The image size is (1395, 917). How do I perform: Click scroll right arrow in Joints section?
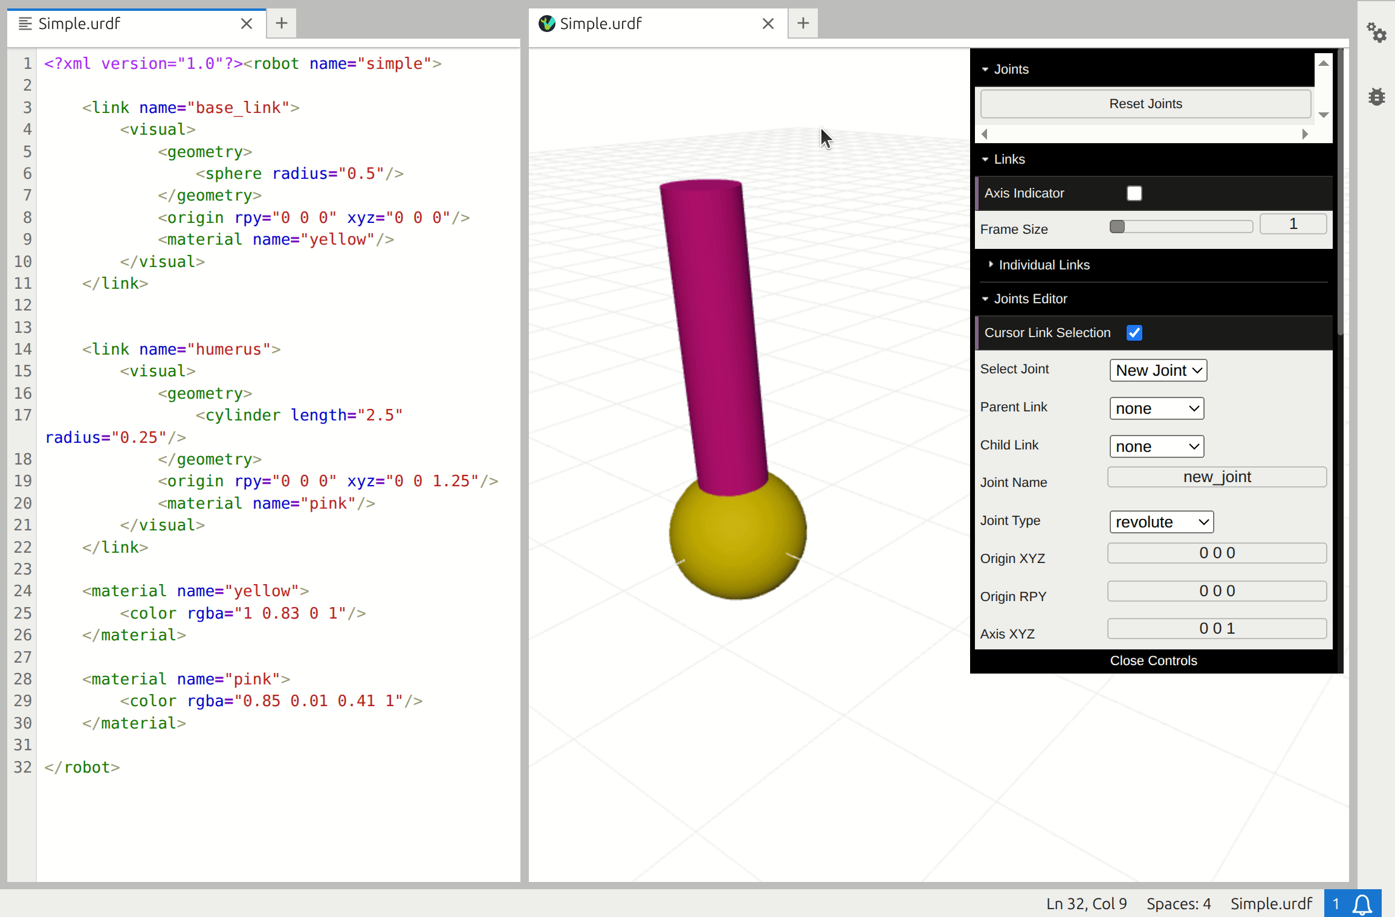1305,134
